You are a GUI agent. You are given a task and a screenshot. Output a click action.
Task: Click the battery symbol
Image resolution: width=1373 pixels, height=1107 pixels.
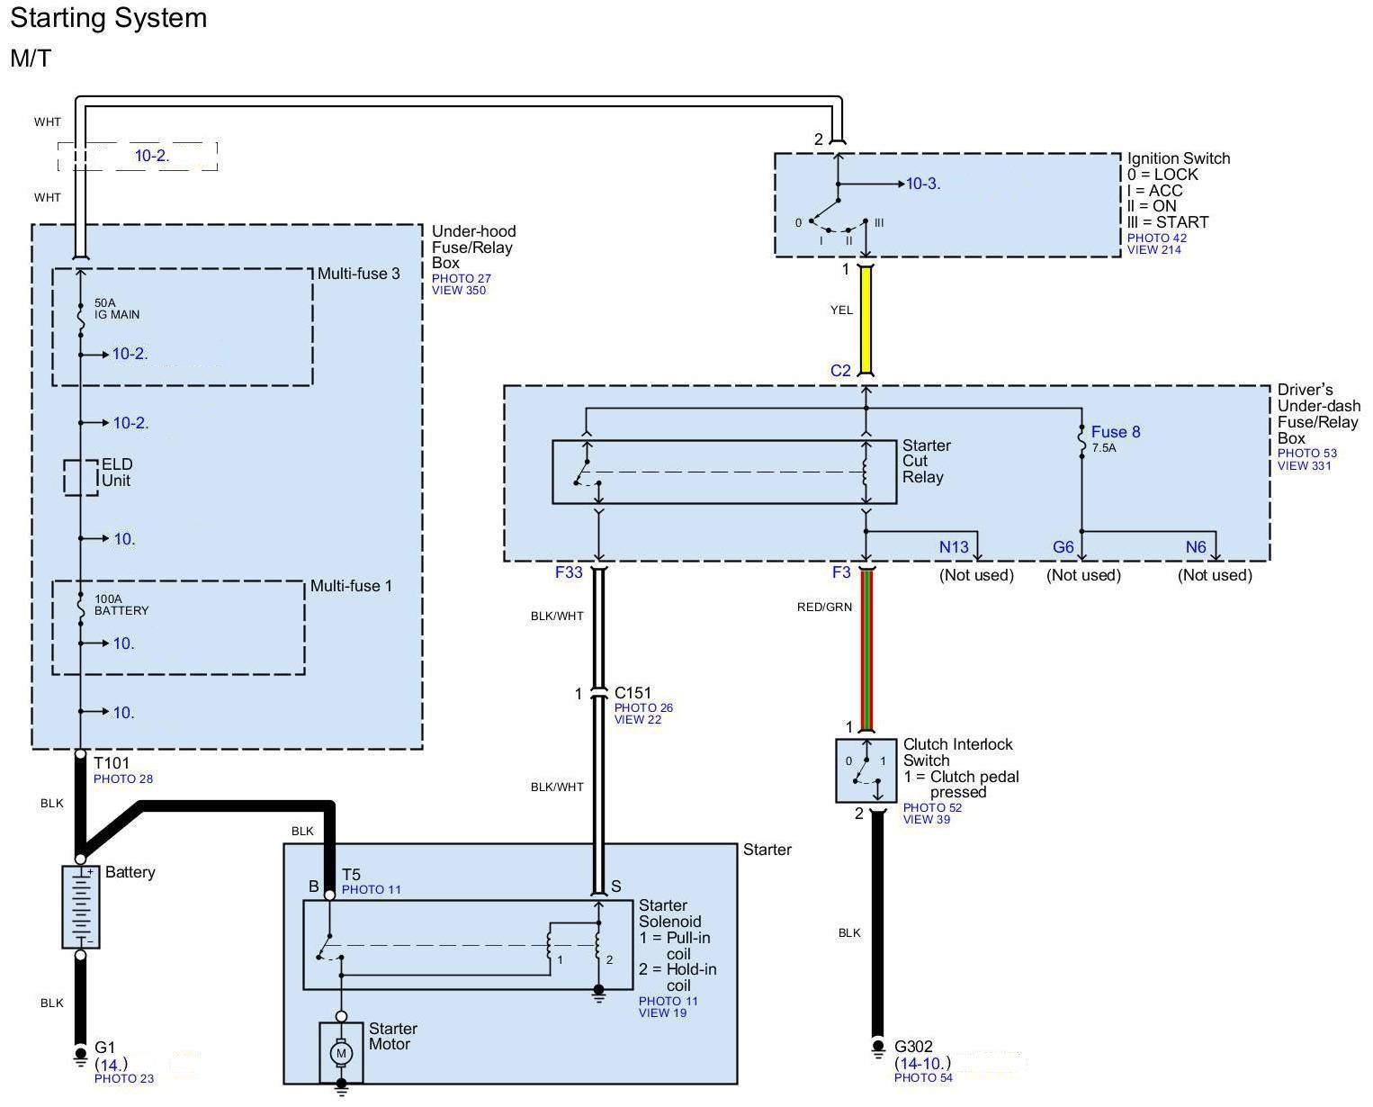coord(80,907)
